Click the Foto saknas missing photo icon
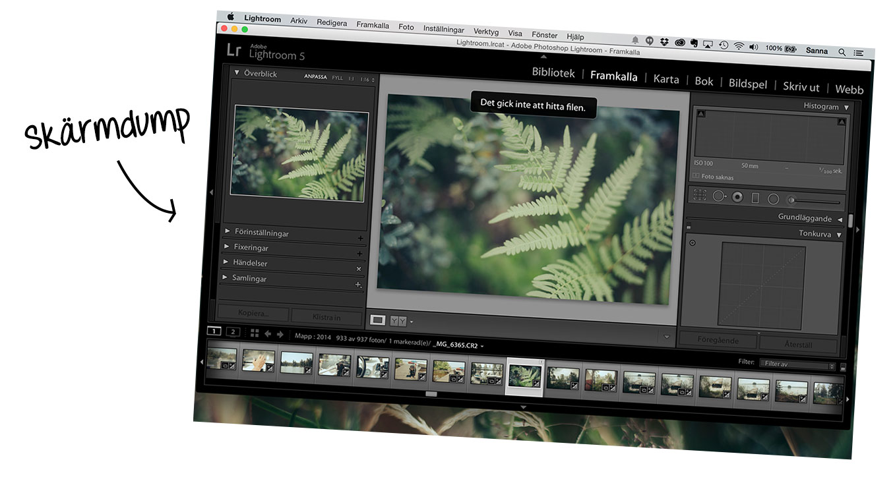Image resolution: width=895 pixels, height=489 pixels. (696, 176)
